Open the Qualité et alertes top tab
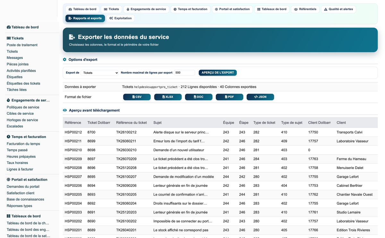The width and height of the screenshot is (385, 238). point(338,9)
